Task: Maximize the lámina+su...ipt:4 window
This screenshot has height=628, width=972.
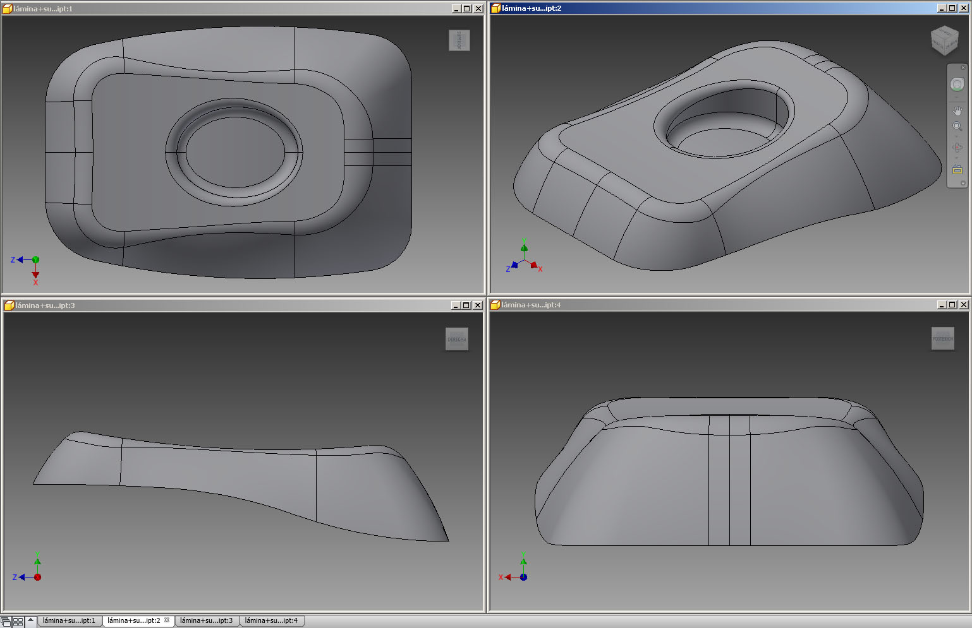Action: pos(952,305)
